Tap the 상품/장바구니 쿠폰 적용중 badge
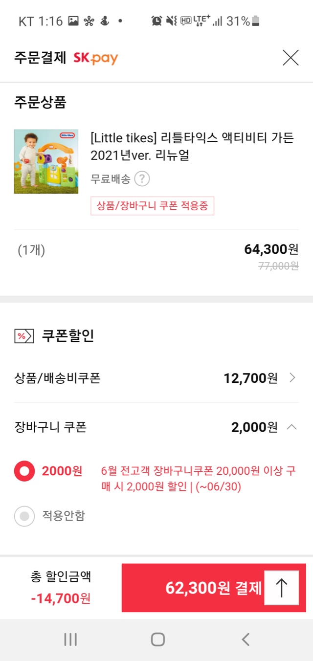 152,206
